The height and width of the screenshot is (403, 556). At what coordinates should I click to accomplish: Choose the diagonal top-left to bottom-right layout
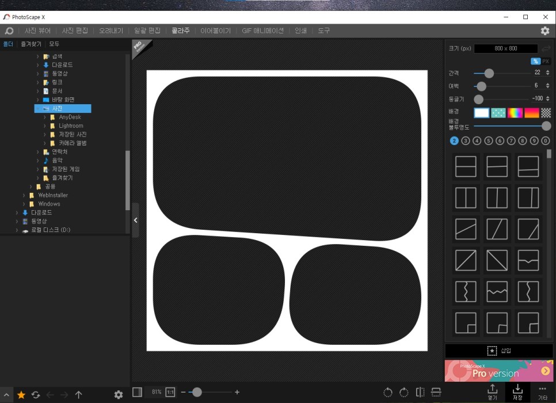497,260
